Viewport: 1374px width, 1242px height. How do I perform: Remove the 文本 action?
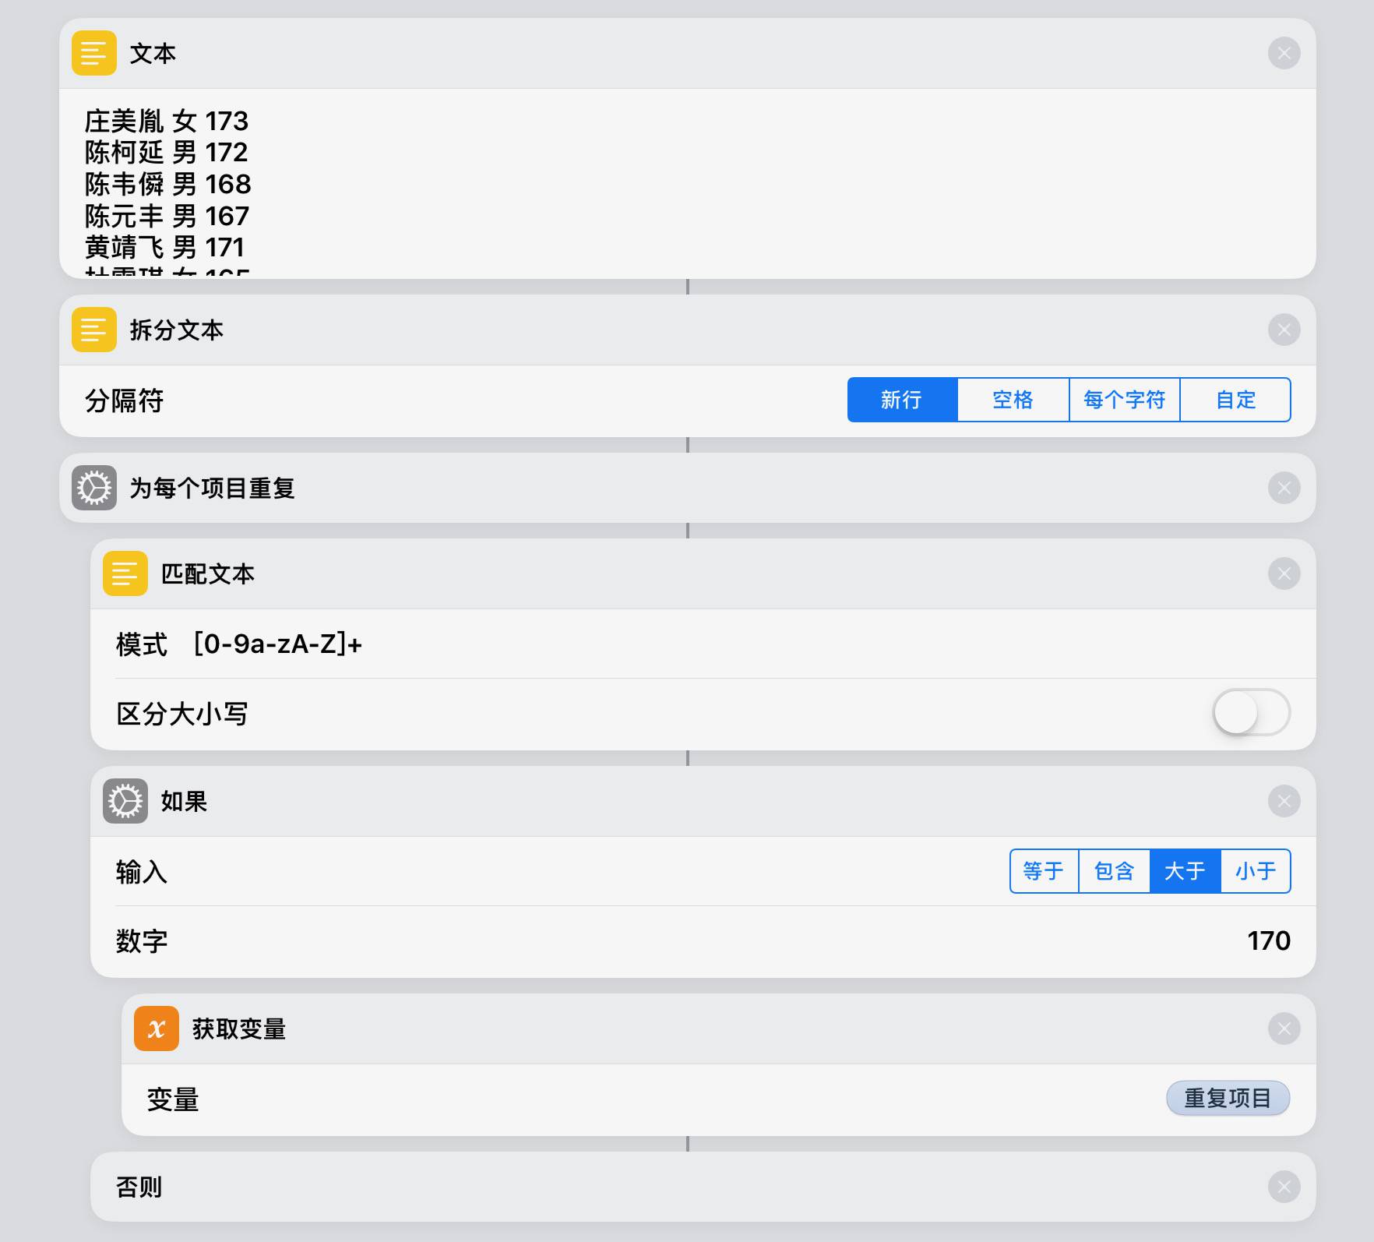tap(1284, 53)
